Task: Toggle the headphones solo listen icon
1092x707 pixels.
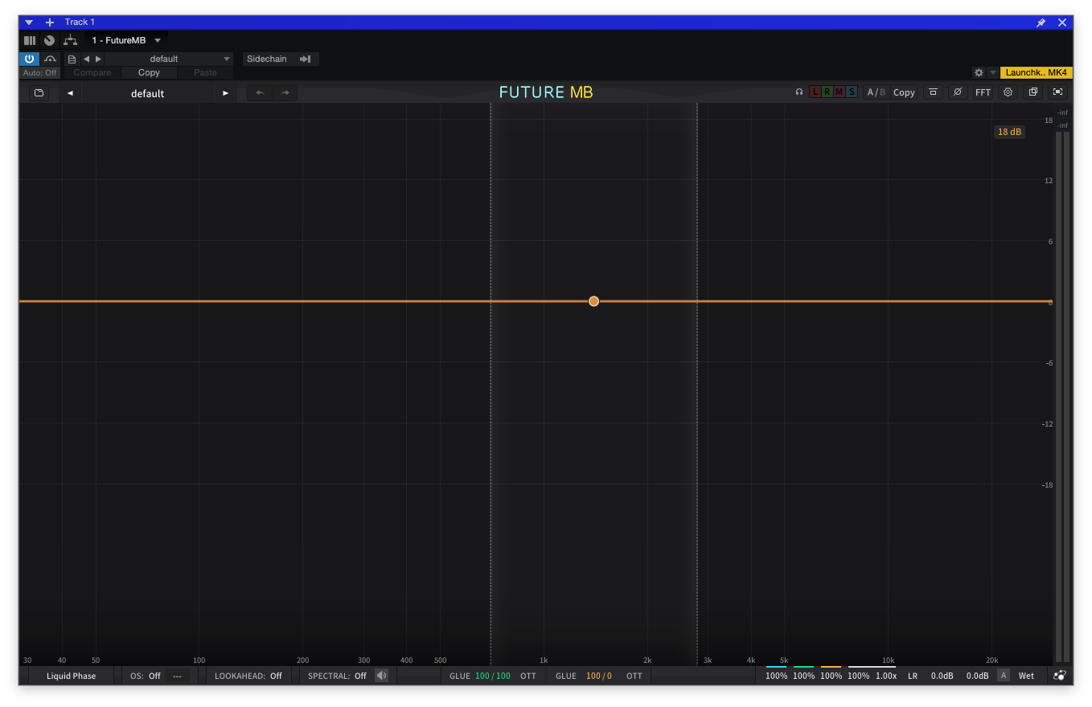Action: [x=799, y=92]
